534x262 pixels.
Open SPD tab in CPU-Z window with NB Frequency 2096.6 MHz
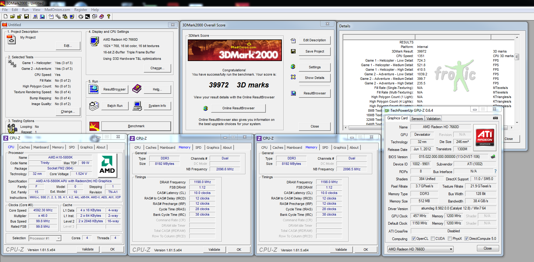coord(198,148)
